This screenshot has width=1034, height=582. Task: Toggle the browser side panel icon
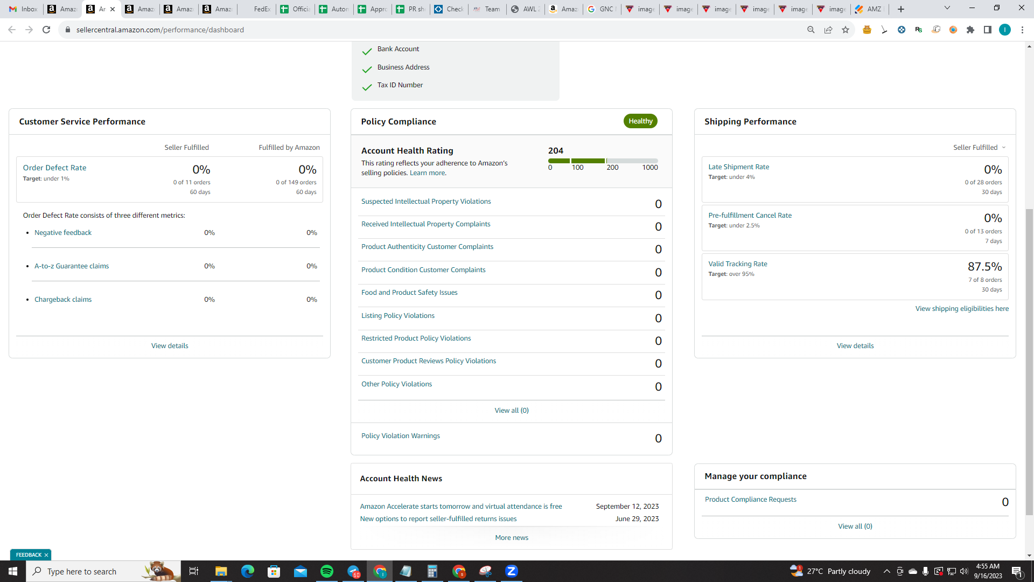pos(988,30)
